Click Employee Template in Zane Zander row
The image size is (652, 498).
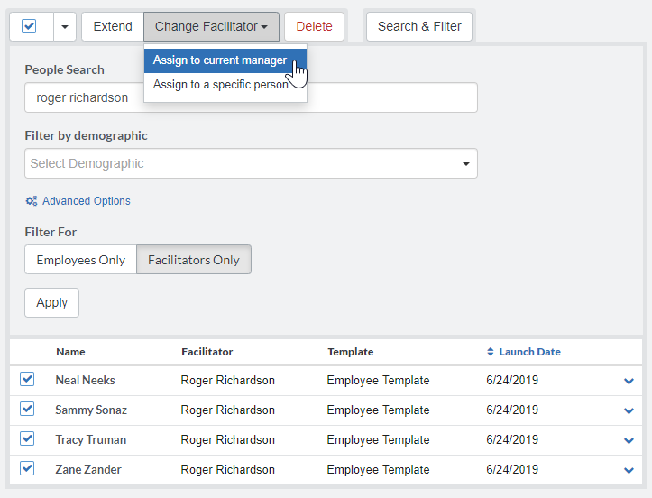tap(378, 470)
